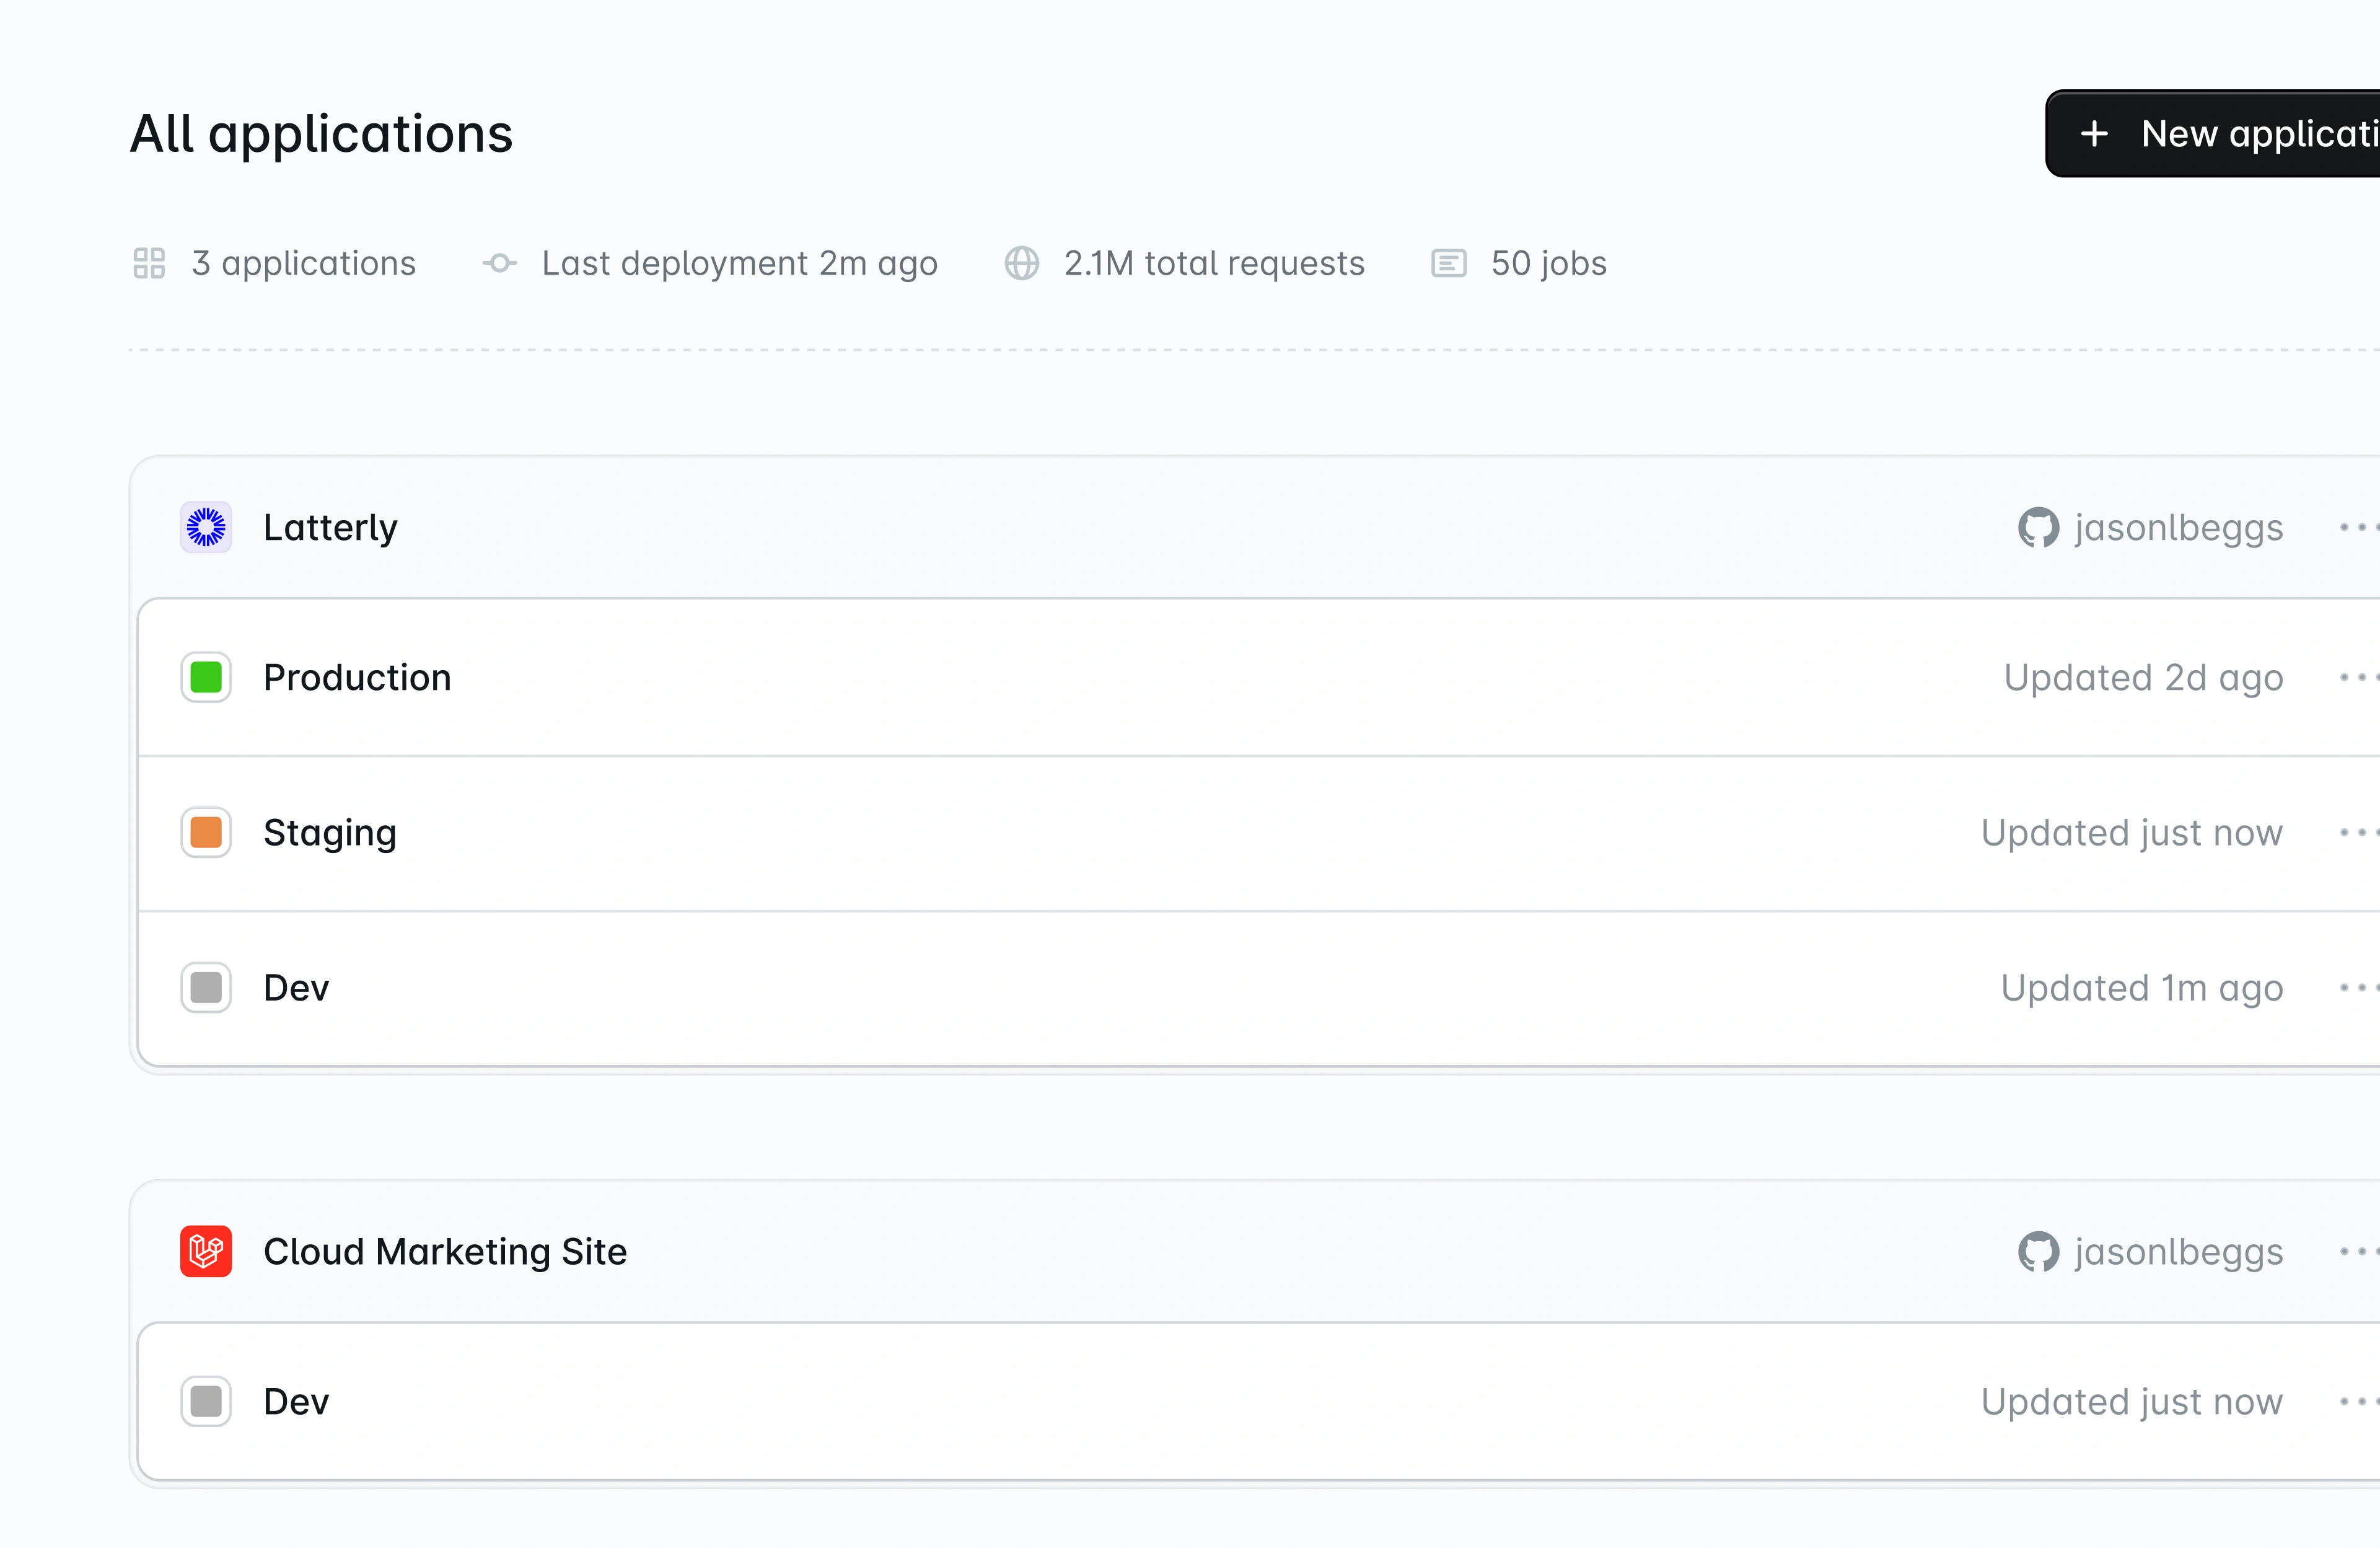This screenshot has width=2380, height=1548.
Task: Select the Latterly application name
Action: [x=331, y=528]
